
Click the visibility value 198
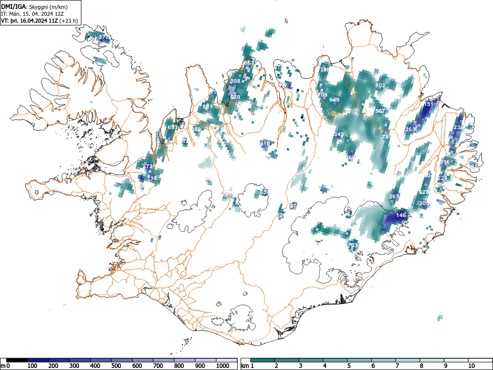coord(152,178)
